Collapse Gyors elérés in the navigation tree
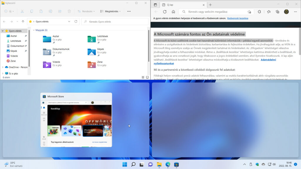The image size is (301, 169). point(3,31)
